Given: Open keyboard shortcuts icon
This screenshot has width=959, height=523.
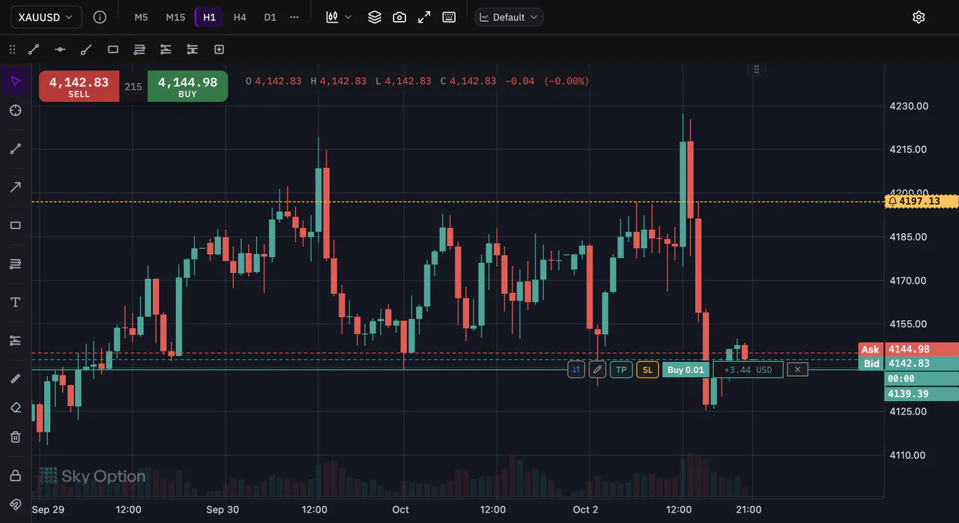Looking at the screenshot, I should coord(449,16).
